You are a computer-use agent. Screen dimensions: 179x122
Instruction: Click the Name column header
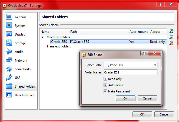54,32
